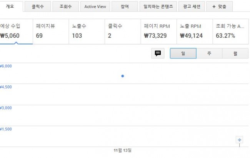Click the plus marker at chart corner
This screenshot has width=250, height=158.
click(240, 140)
